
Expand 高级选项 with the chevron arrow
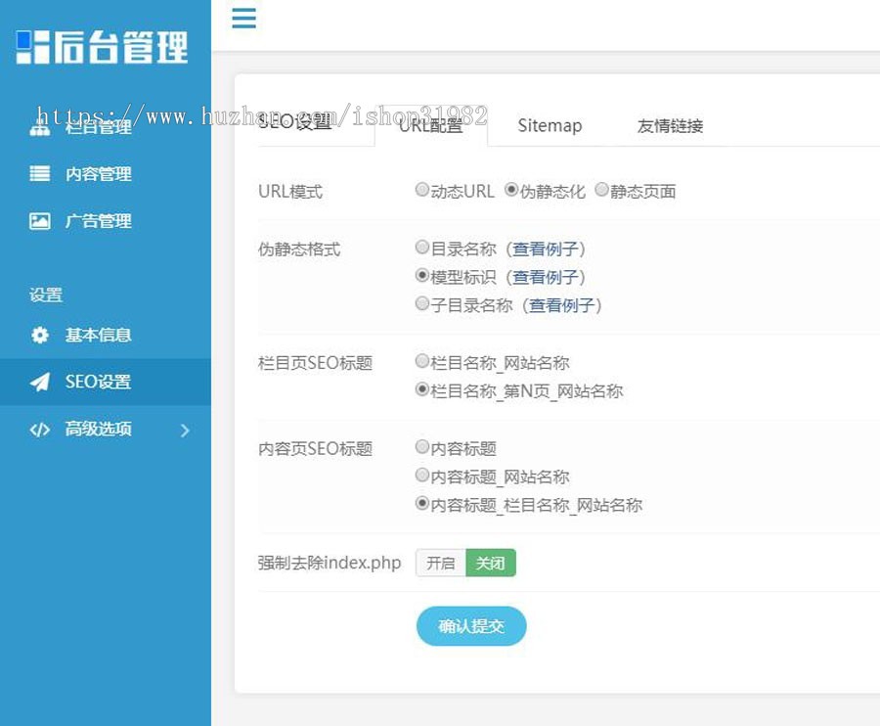point(185,430)
